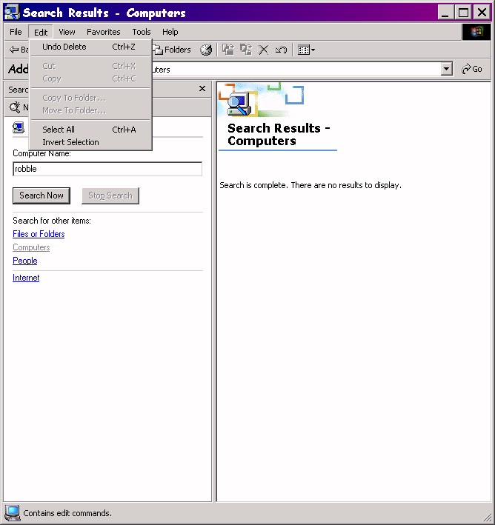
Task: Click the window resize grip corner
Action: (487, 517)
